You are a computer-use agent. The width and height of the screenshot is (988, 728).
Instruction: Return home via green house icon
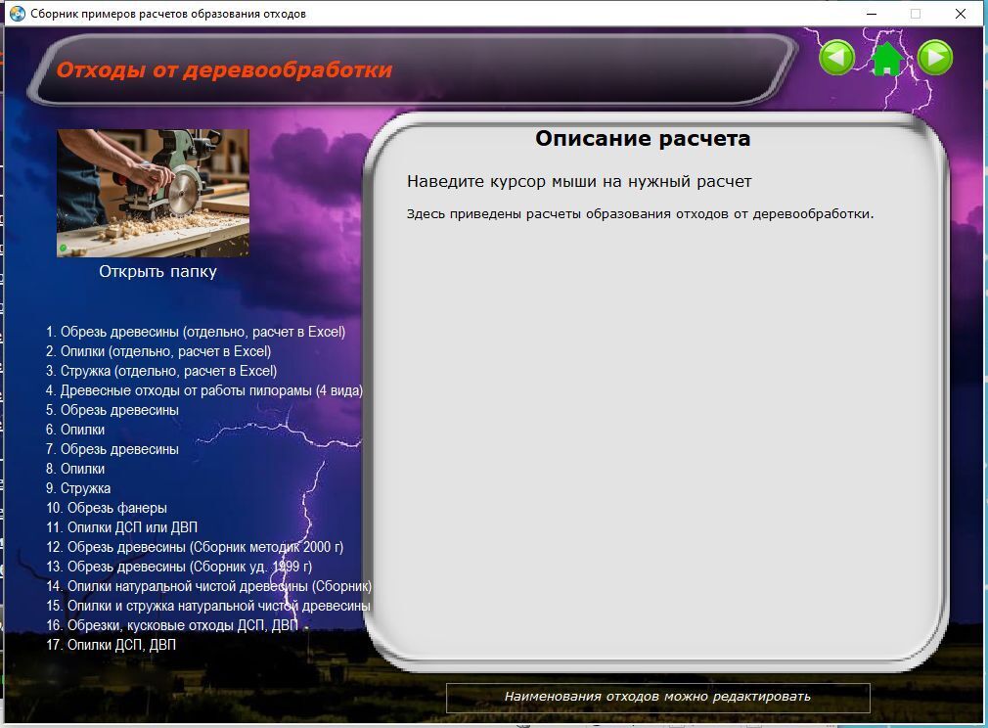(886, 58)
